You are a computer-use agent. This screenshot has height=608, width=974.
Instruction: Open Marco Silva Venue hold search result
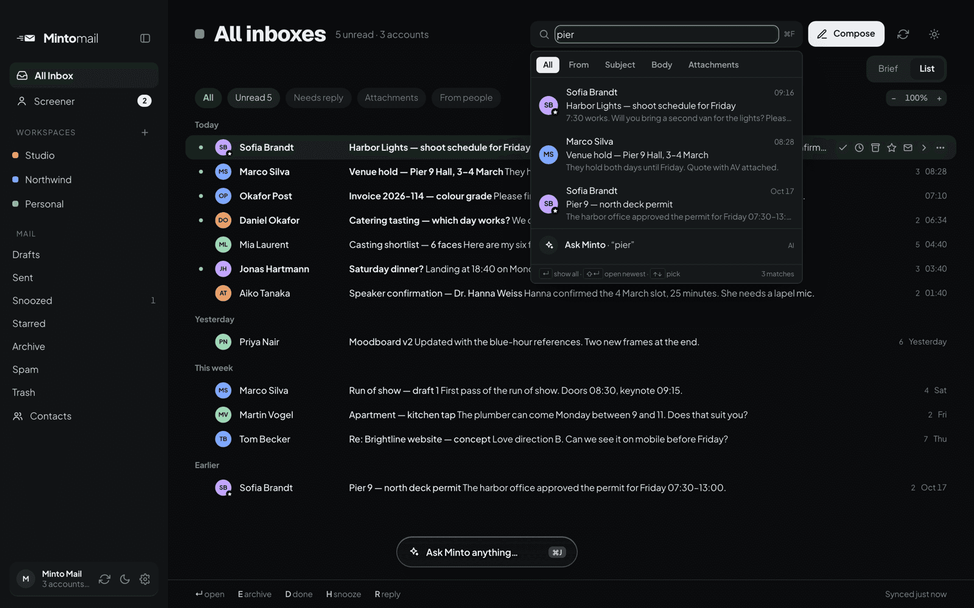(x=667, y=154)
